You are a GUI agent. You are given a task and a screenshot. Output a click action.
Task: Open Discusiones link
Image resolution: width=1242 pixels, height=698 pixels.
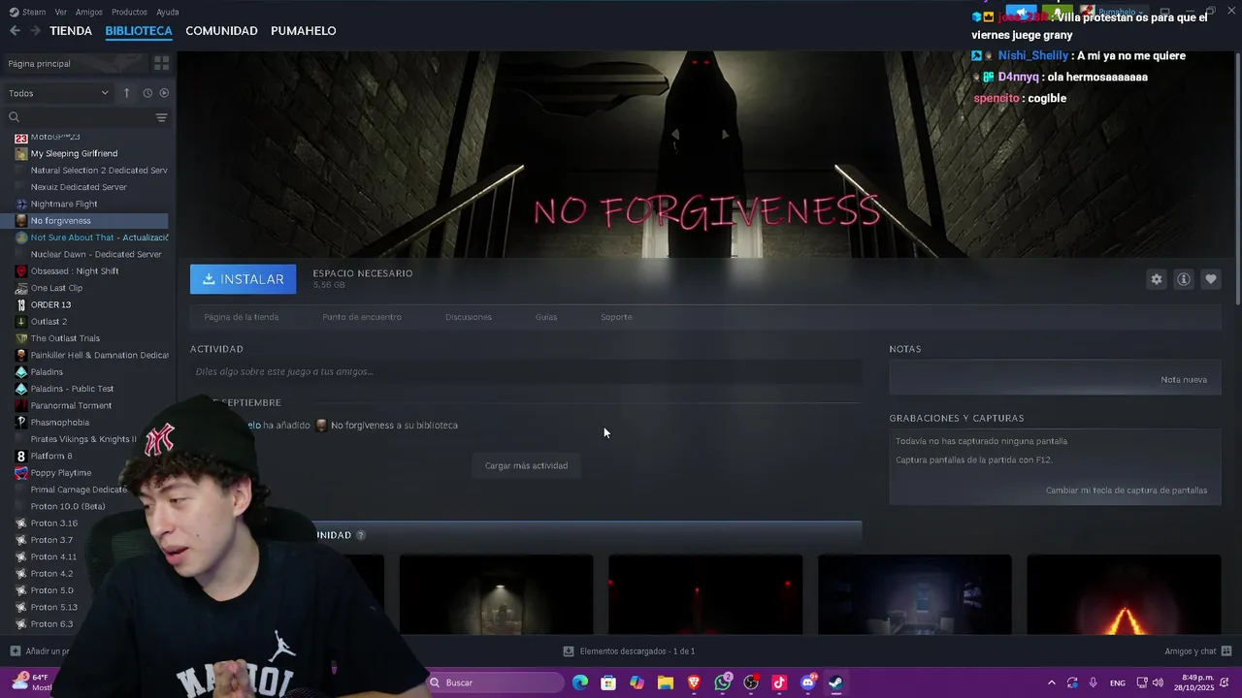point(469,317)
